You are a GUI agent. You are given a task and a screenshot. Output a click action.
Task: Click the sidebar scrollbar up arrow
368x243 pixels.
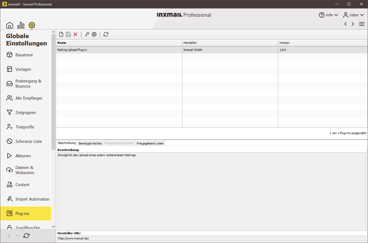[x=53, y=32]
